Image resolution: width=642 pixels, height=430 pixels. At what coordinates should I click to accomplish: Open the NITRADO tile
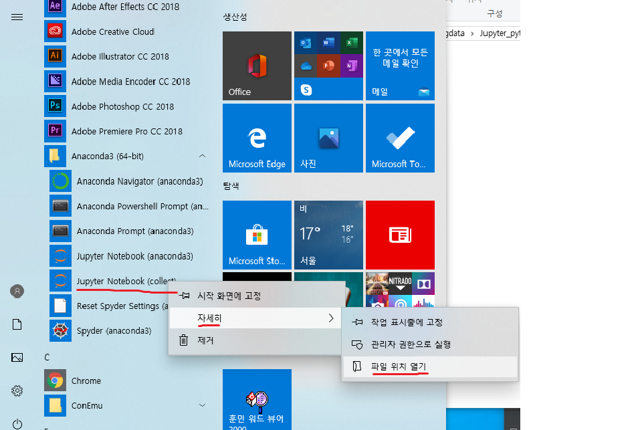point(400,284)
